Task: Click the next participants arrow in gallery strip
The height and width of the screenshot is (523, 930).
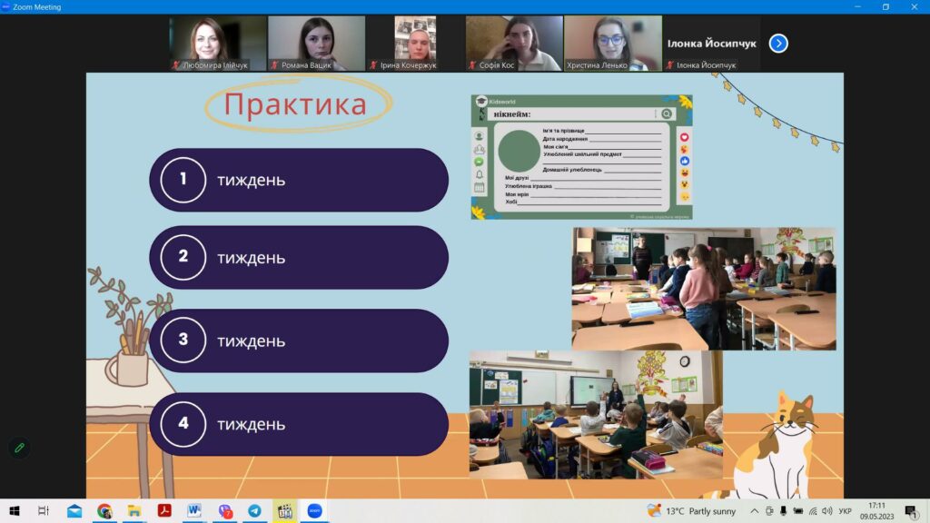Action: tap(777, 43)
